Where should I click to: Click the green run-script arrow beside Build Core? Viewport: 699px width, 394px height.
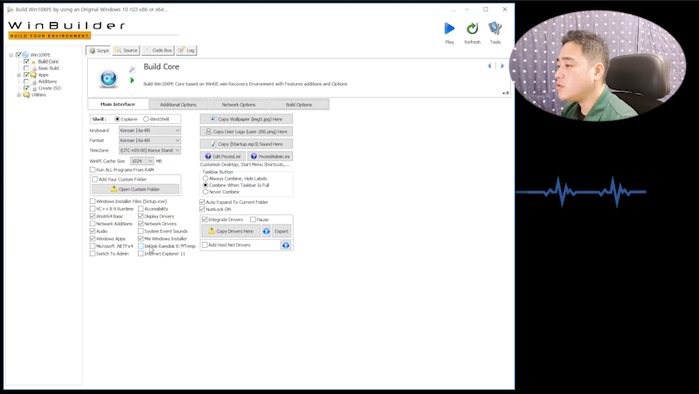point(132,80)
